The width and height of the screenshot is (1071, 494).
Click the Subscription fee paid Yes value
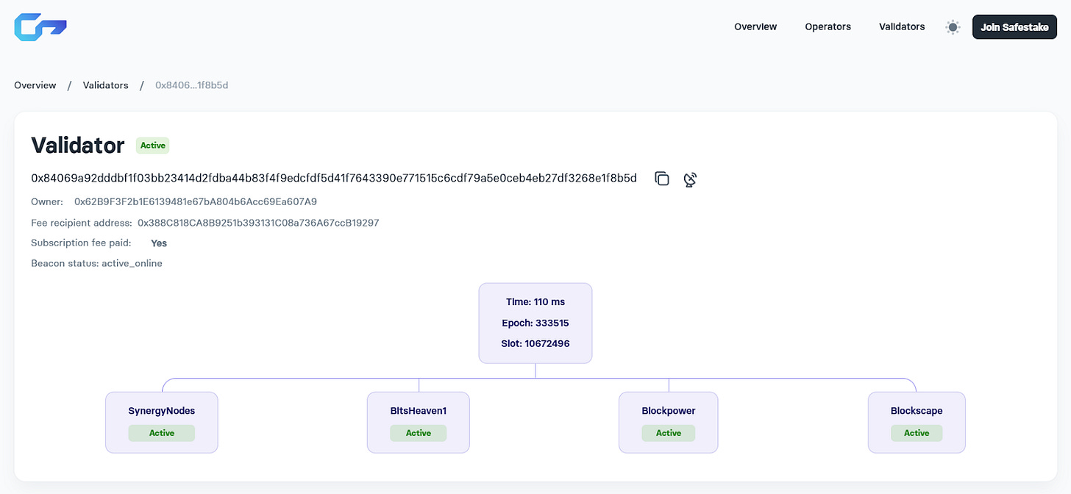[159, 243]
